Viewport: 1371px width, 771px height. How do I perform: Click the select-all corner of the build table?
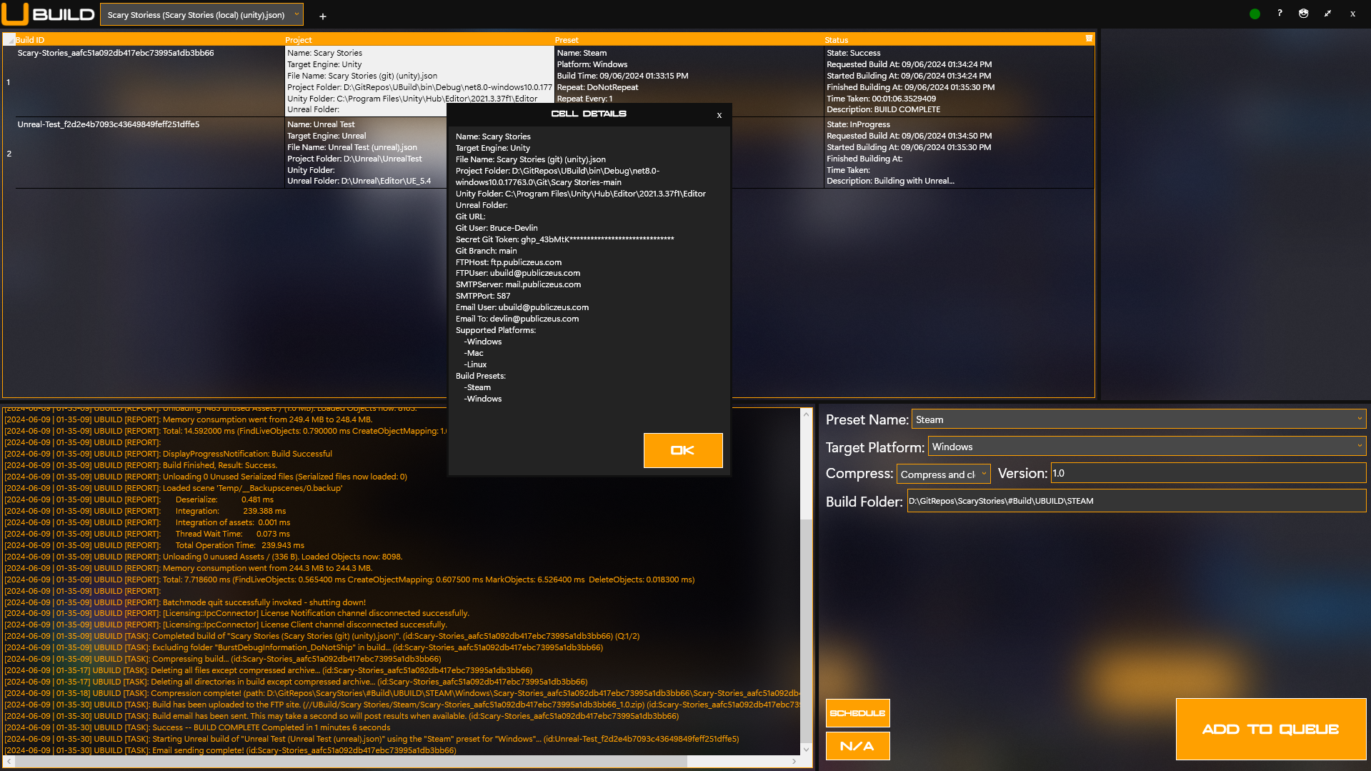[x=9, y=40]
